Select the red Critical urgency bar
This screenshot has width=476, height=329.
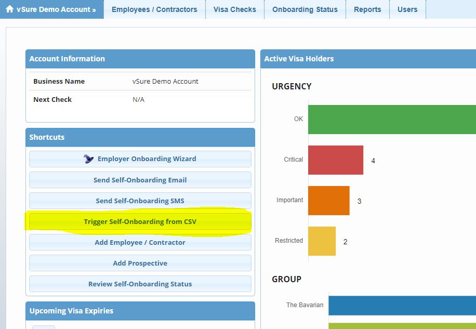pyautogui.click(x=335, y=160)
